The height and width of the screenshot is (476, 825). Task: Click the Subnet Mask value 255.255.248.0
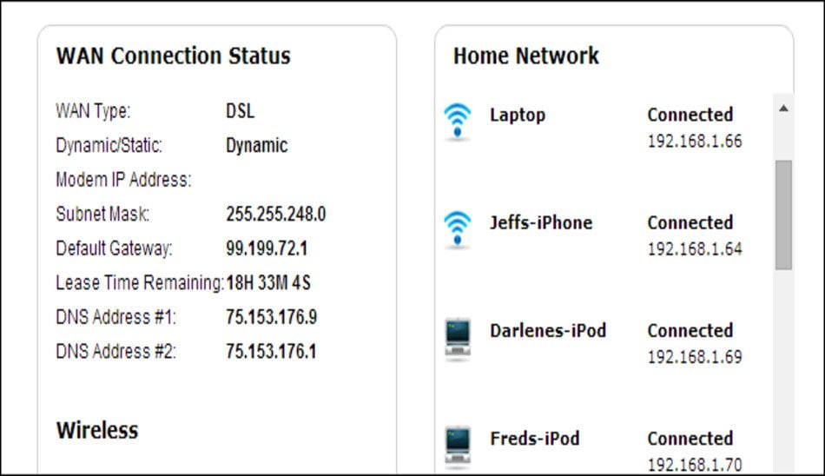[x=275, y=214]
